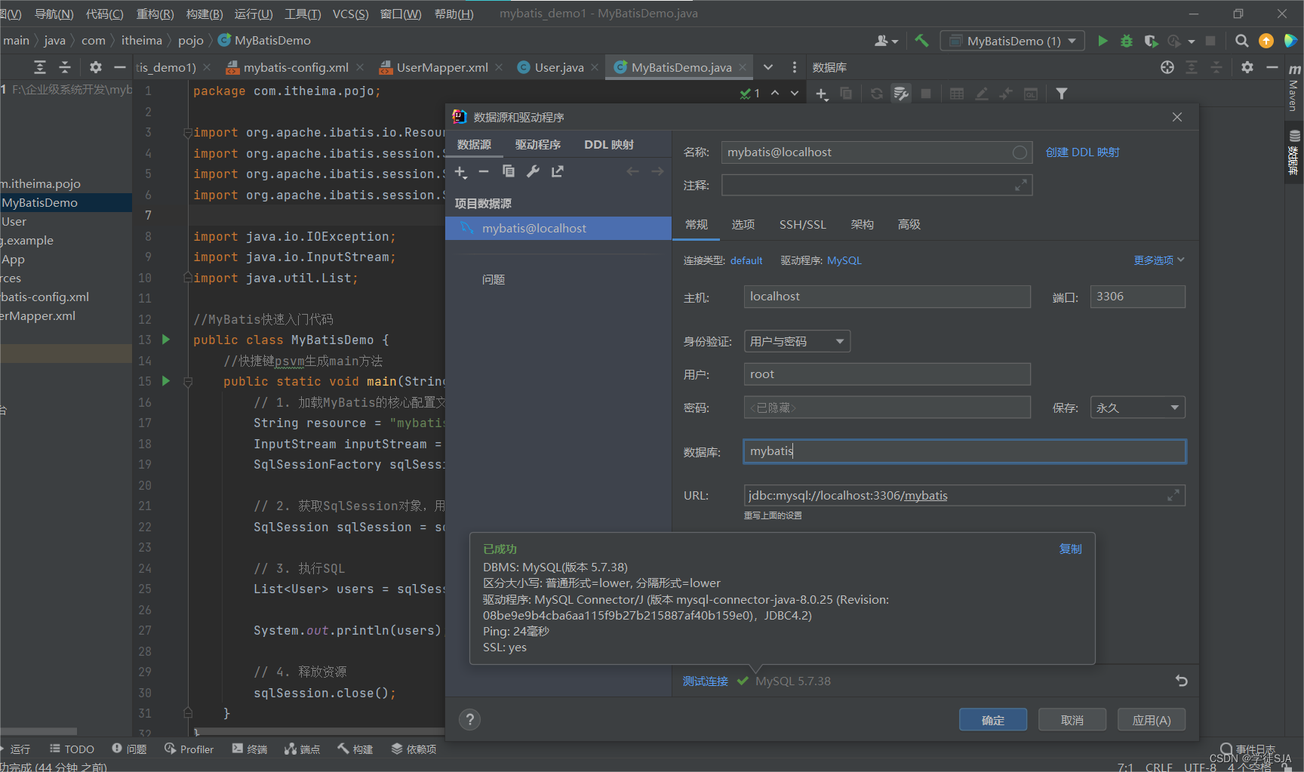Select mybatis@localhost in the data source list
The image size is (1304, 772).
tap(558, 228)
